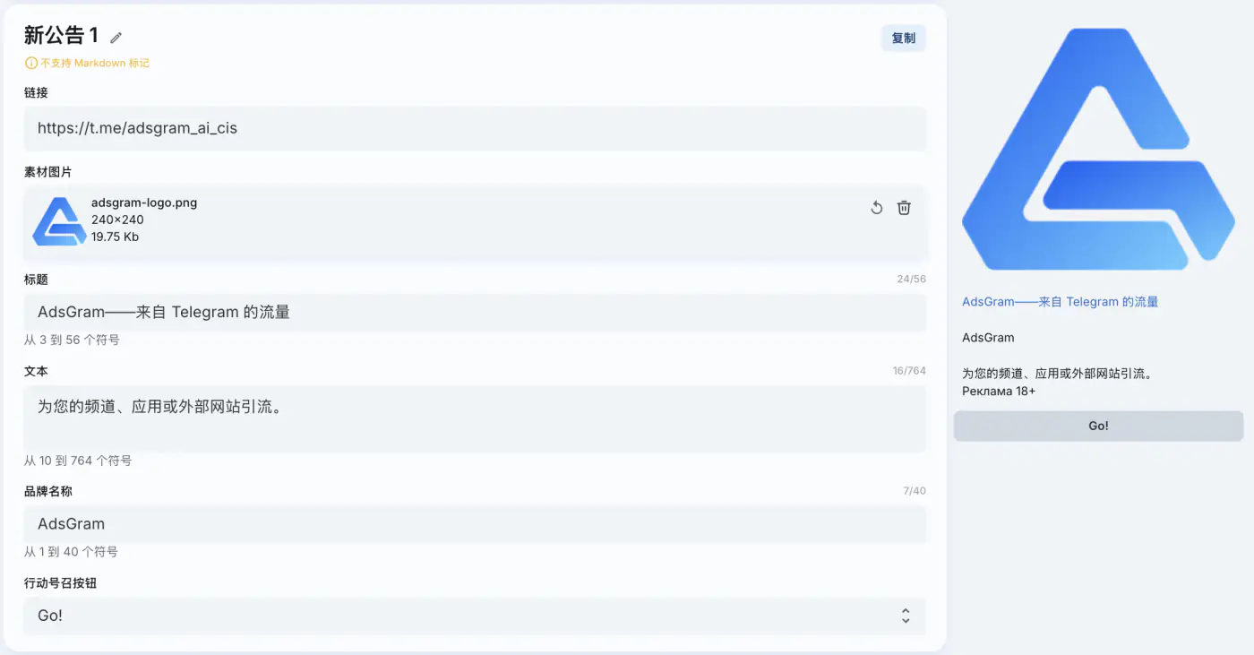Click the title character counter 24/56
This screenshot has width=1254, height=655.
coord(912,279)
